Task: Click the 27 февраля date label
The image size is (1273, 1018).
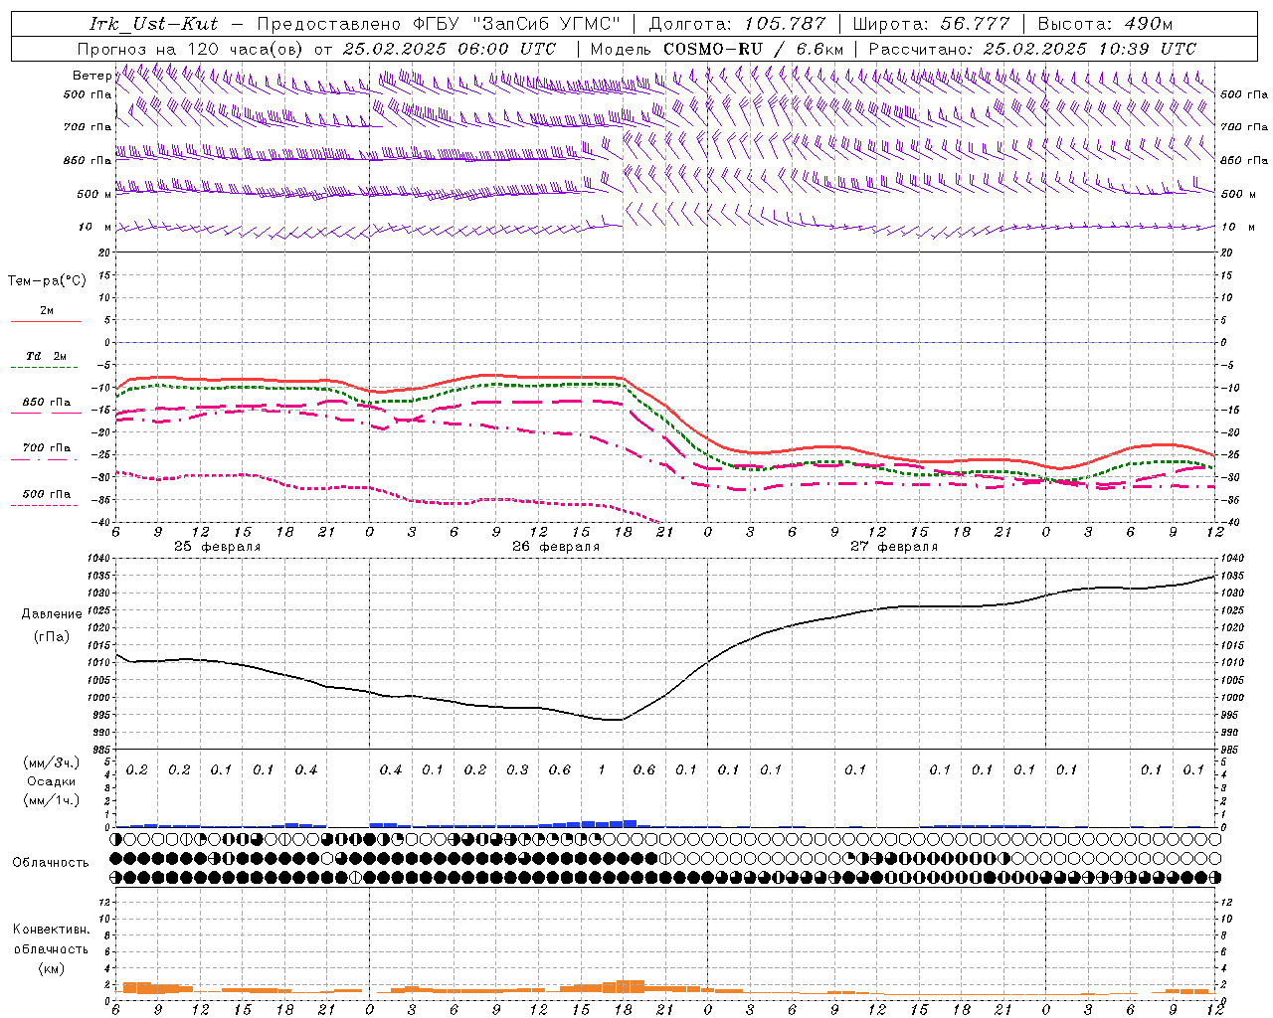Action: point(893,546)
